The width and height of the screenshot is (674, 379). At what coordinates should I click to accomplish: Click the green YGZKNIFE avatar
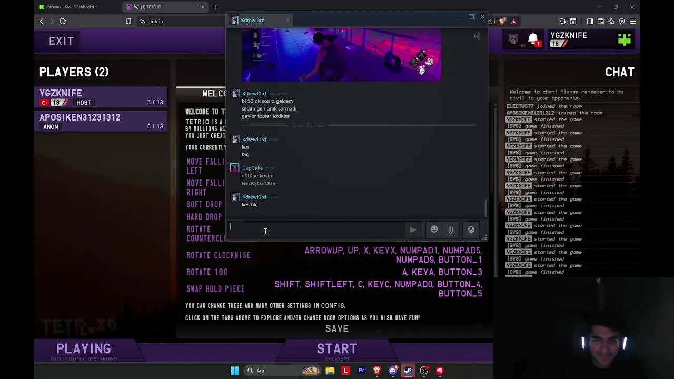[x=625, y=39]
